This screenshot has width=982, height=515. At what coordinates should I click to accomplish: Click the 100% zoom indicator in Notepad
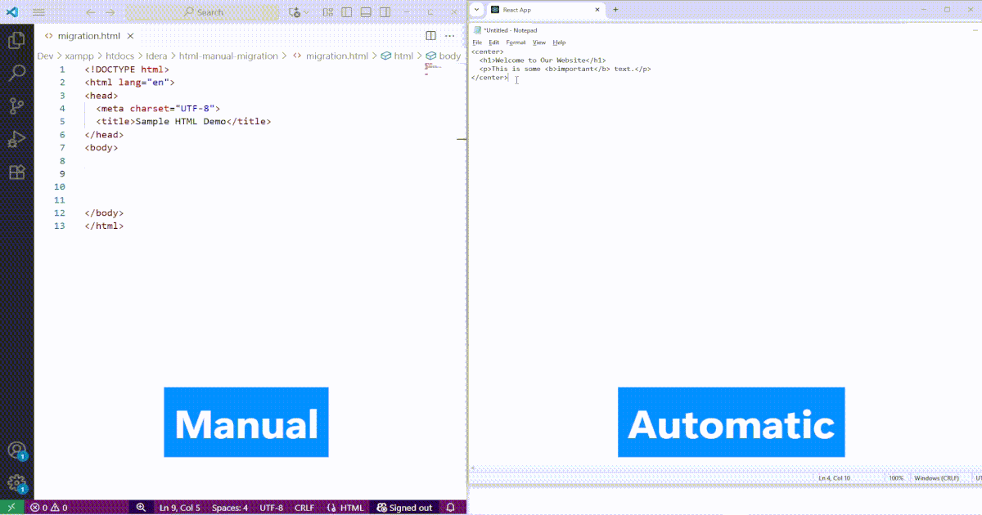tap(895, 477)
